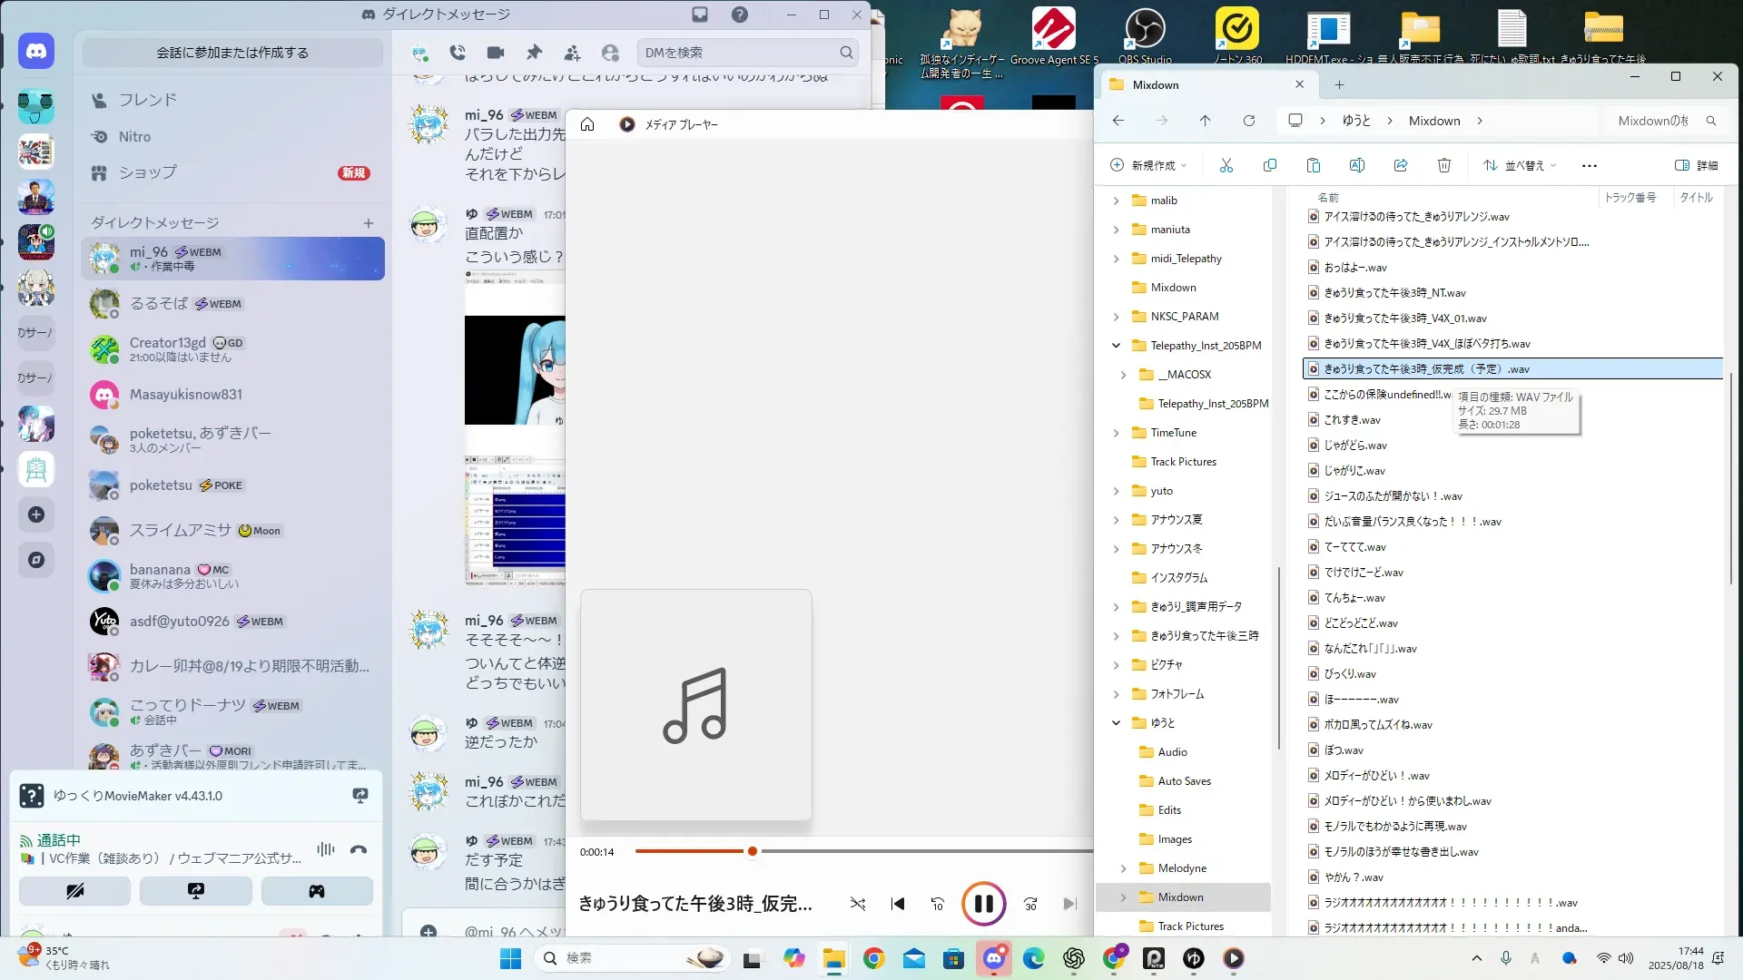Open pinned messages in Discord DM

coord(534,53)
